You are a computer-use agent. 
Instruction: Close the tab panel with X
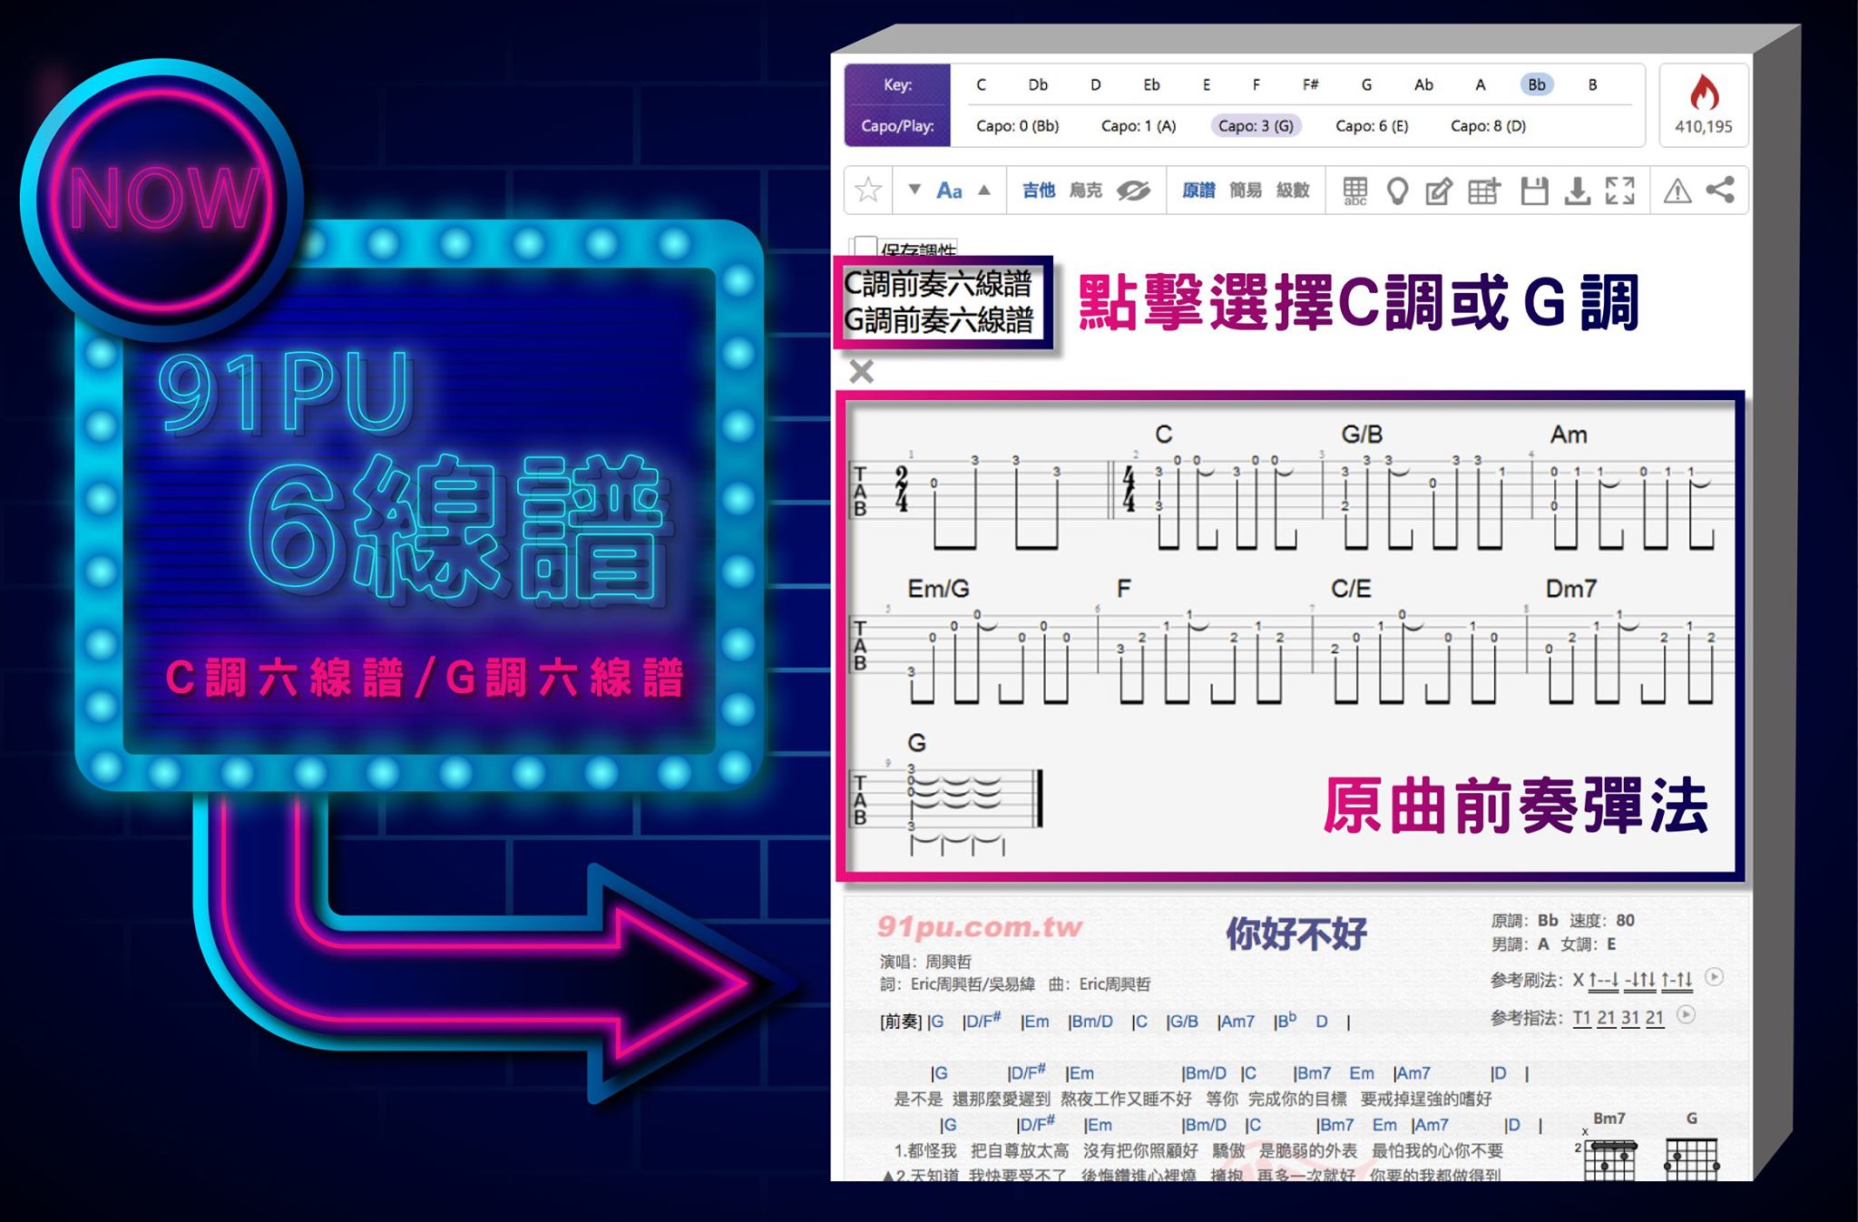[x=862, y=371]
